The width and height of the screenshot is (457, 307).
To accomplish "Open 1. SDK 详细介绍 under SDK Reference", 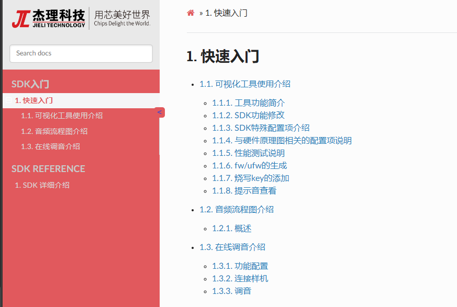I will tap(42, 185).
